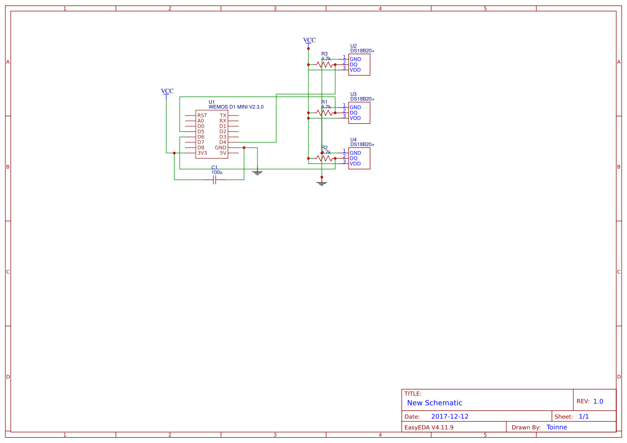This screenshot has width=627, height=443.
Task: Click the VCC symbol near the WEMOS module
Action: click(x=167, y=94)
